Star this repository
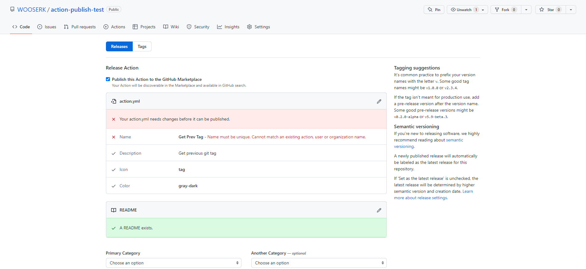The image size is (586, 269). coord(551,10)
